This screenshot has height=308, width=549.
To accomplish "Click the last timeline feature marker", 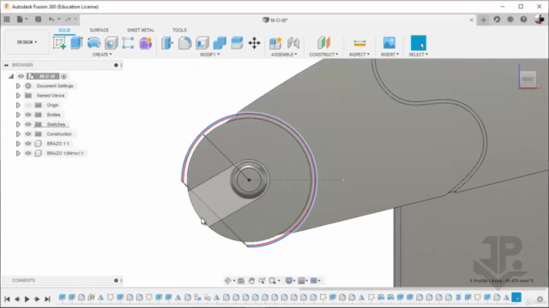I will [x=516, y=297].
